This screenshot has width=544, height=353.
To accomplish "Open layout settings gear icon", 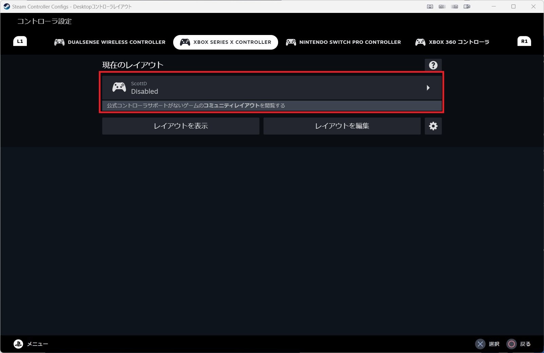I will pyautogui.click(x=433, y=126).
